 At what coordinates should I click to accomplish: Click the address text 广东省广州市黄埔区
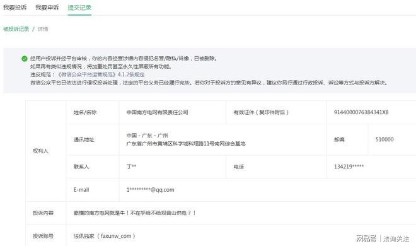(x=186, y=144)
